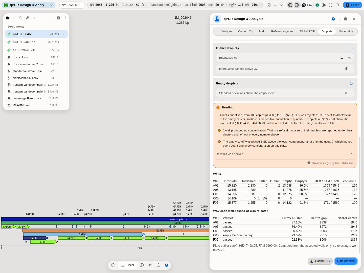Select the circular view toggle in the bottom bar

click(x=113, y=265)
